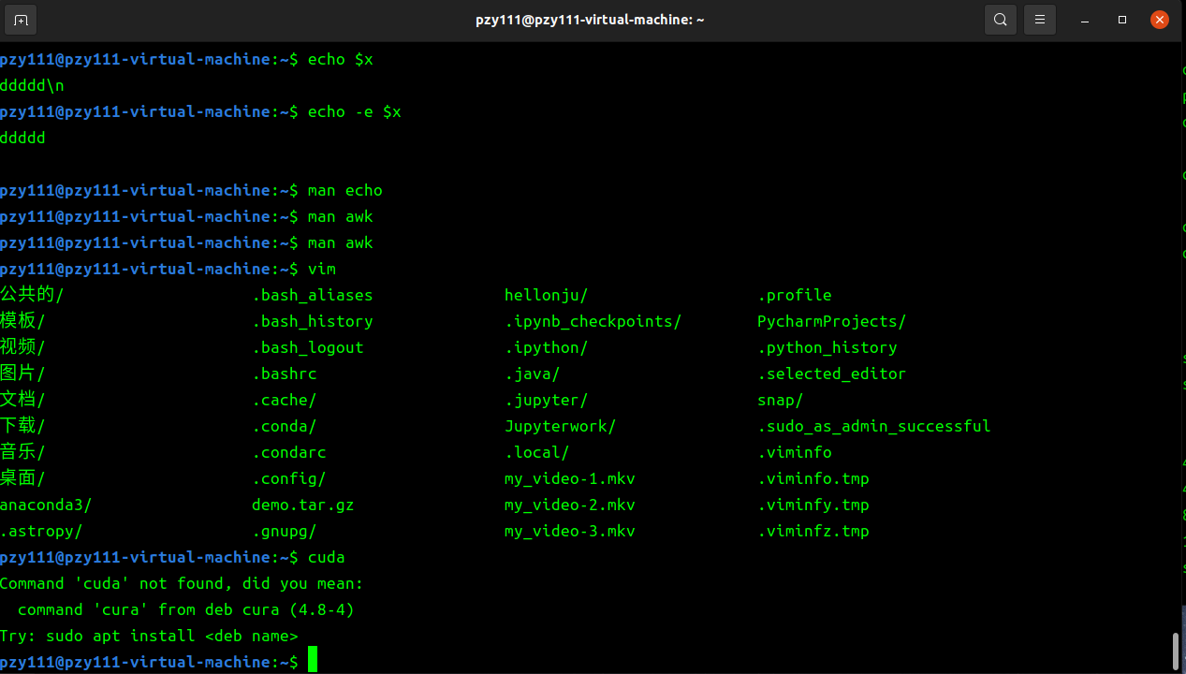The image size is (1186, 674).
Task: Click the my_video-2.mkv file name
Action: click(x=569, y=505)
